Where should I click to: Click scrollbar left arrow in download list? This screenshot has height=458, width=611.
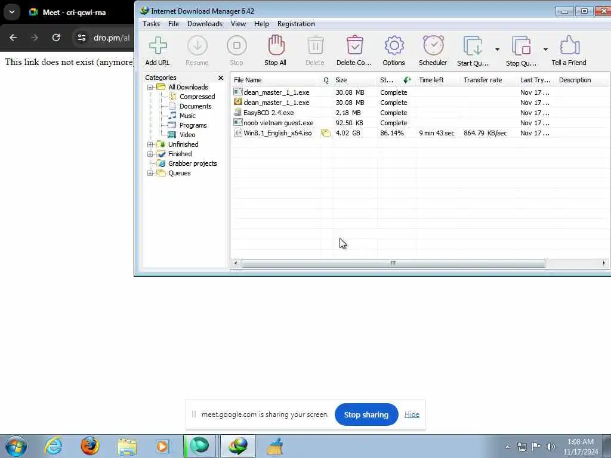(235, 263)
